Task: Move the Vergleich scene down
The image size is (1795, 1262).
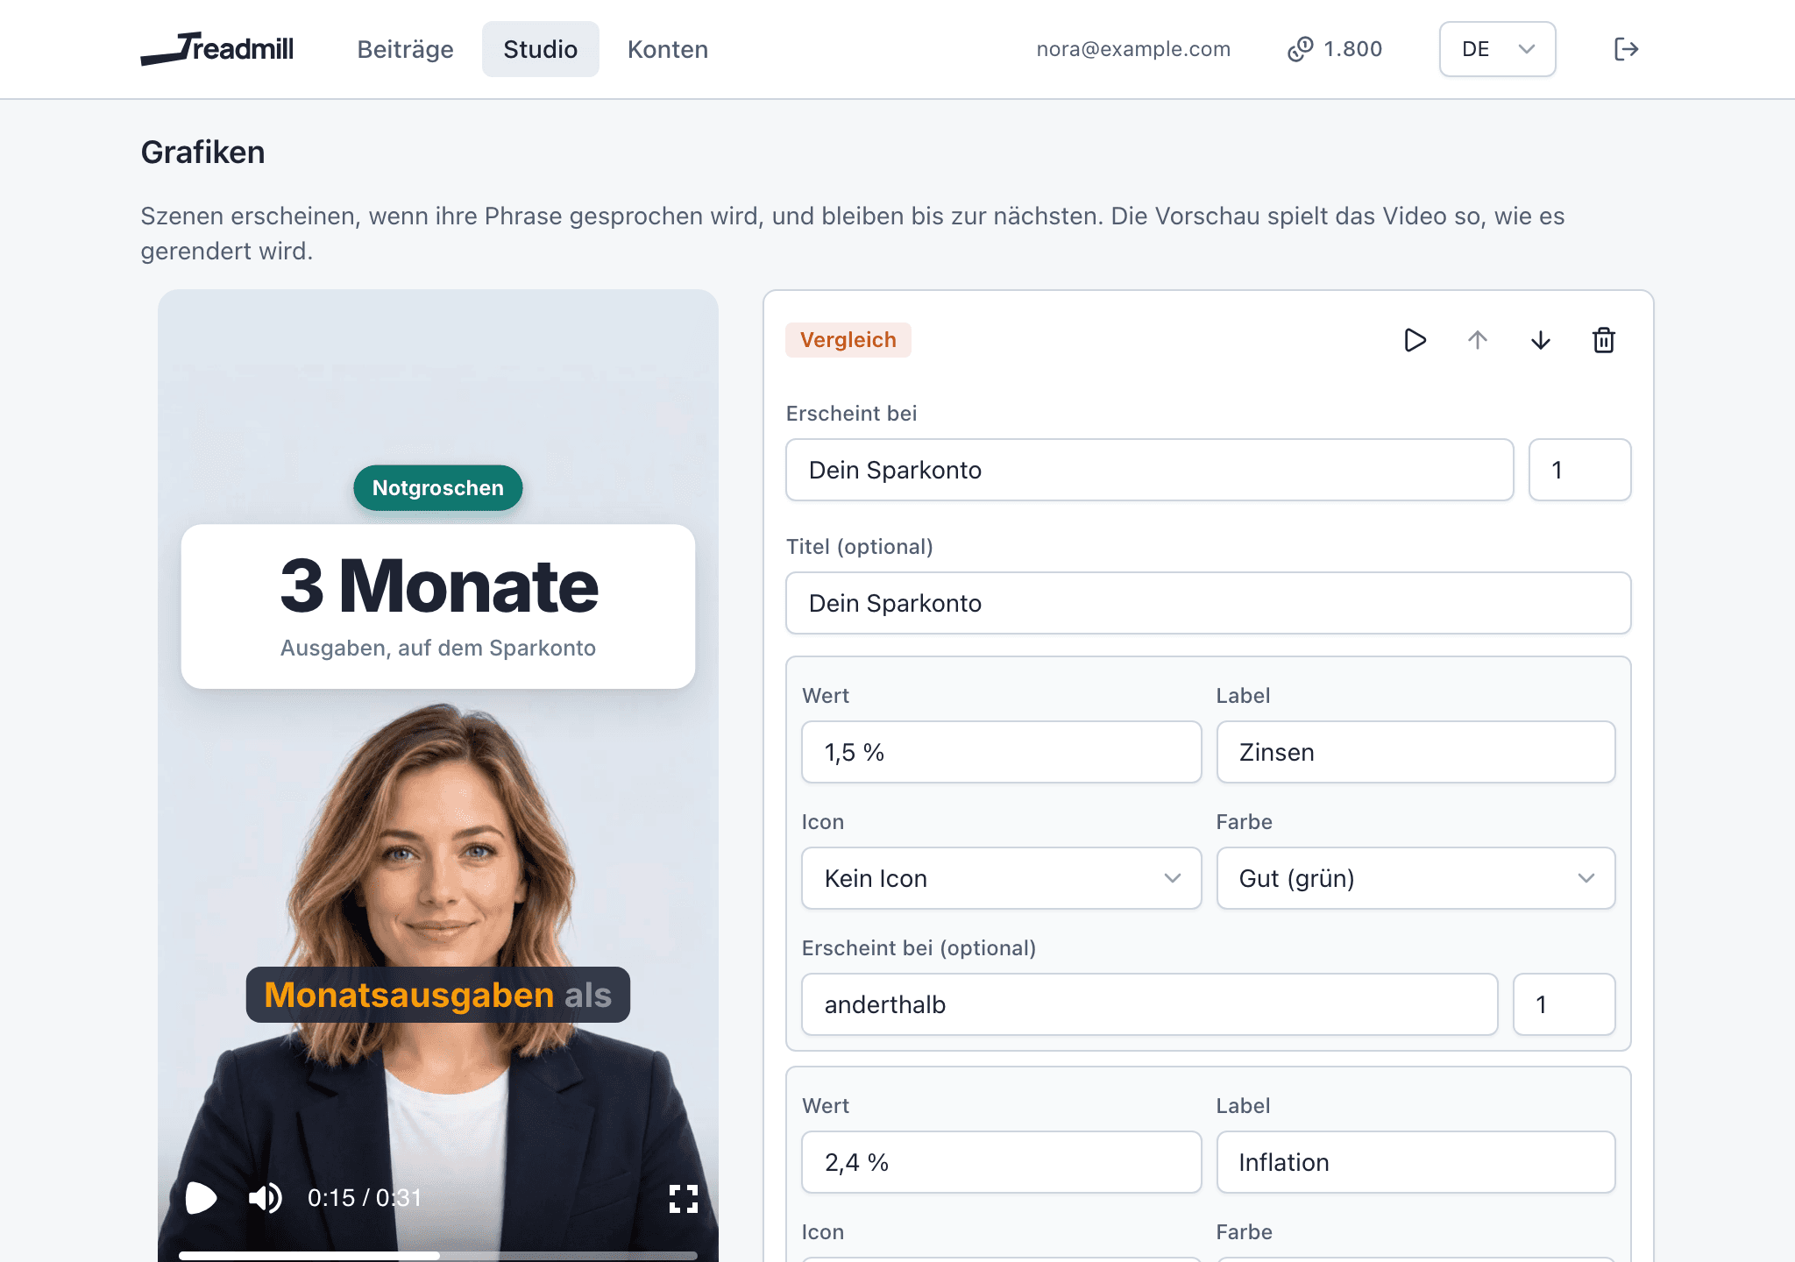Action: (x=1541, y=340)
